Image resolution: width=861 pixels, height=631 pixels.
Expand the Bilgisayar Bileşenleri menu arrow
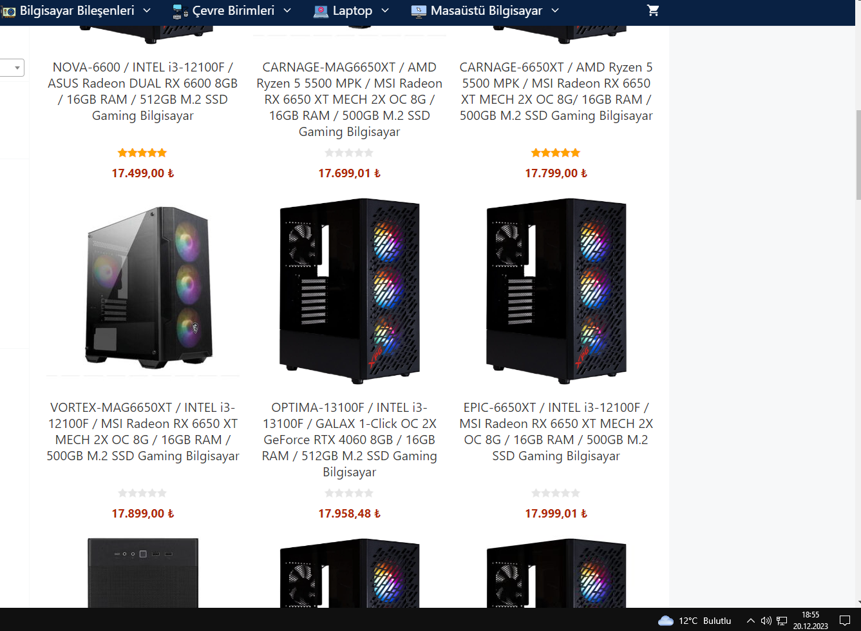click(x=147, y=10)
